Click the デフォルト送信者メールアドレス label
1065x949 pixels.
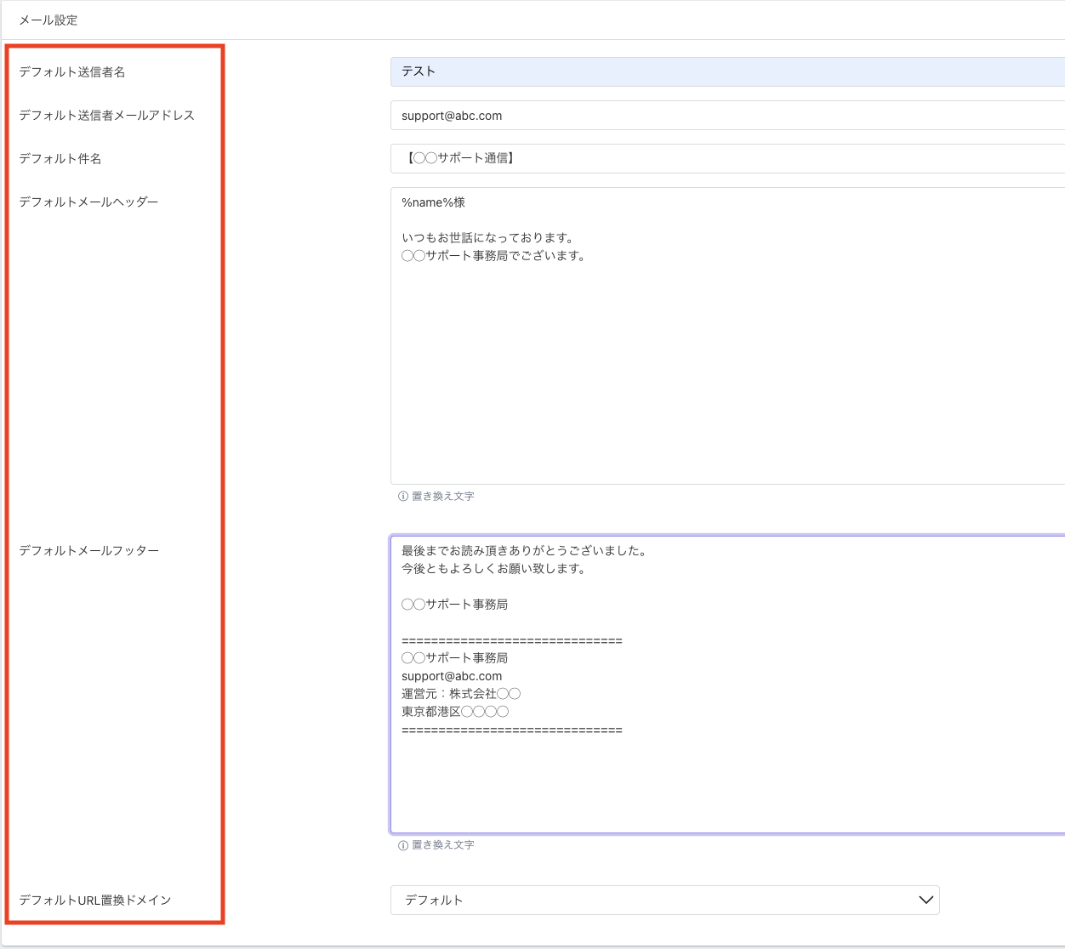107,116
